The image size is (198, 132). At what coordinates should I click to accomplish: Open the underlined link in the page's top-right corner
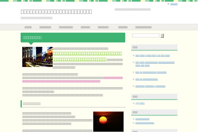coord(174,4)
